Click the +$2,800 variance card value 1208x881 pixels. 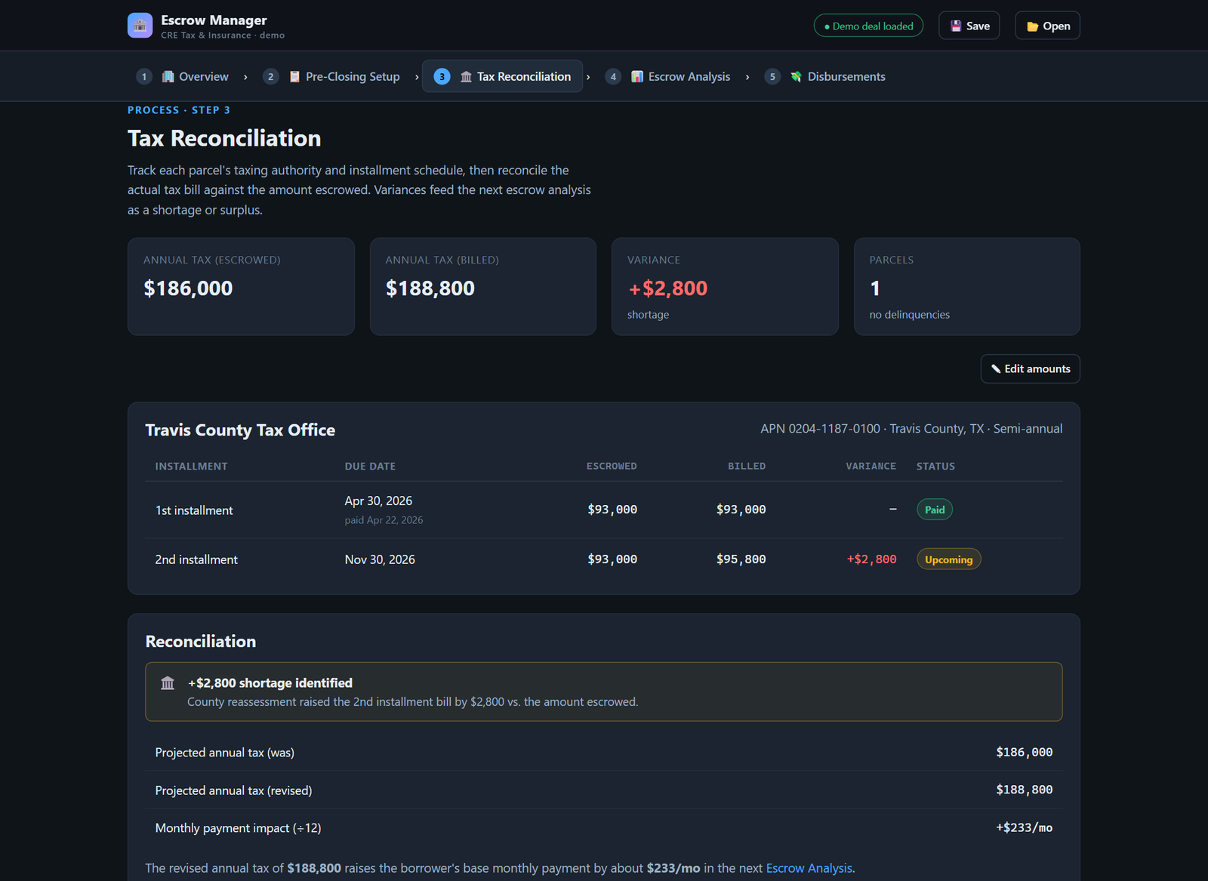(668, 288)
